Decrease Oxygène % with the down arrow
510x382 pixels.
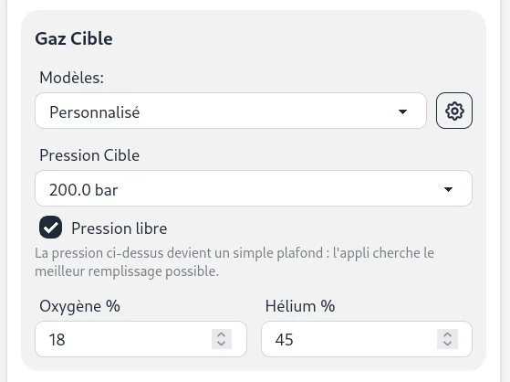point(222,344)
